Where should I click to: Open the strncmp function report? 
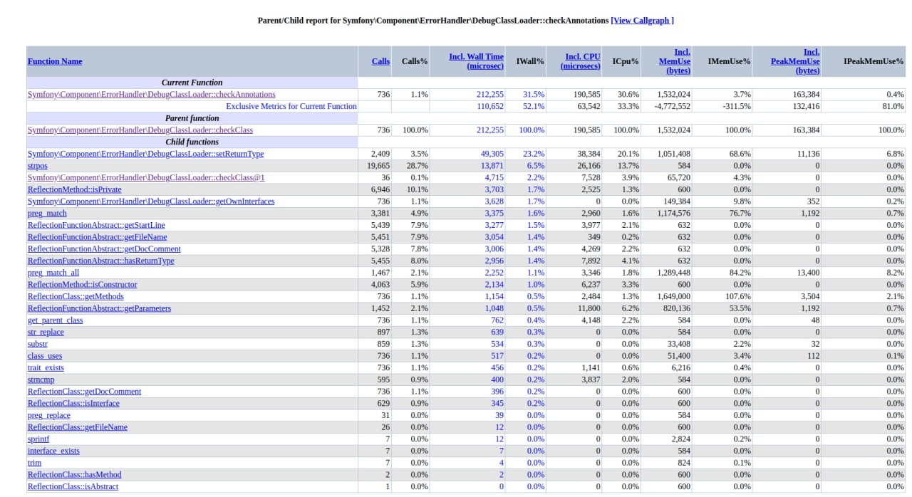click(41, 380)
